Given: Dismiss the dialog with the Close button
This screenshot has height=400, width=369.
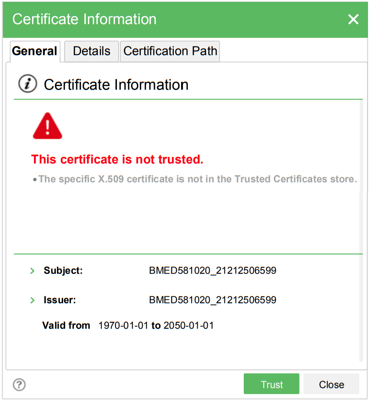Looking at the screenshot, I should [x=331, y=384].
